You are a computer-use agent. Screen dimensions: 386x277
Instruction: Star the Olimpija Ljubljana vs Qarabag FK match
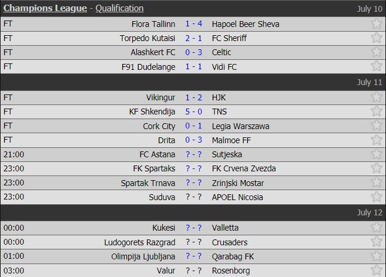[x=377, y=256]
